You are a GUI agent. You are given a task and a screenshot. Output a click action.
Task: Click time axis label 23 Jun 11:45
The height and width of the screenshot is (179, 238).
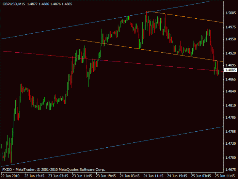(x=82, y=176)
